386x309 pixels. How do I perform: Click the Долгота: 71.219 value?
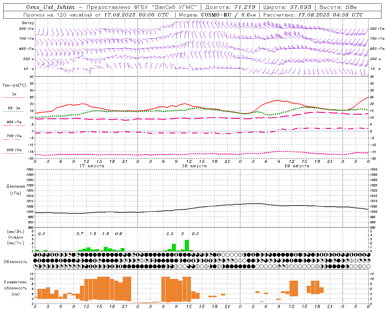(230, 7)
